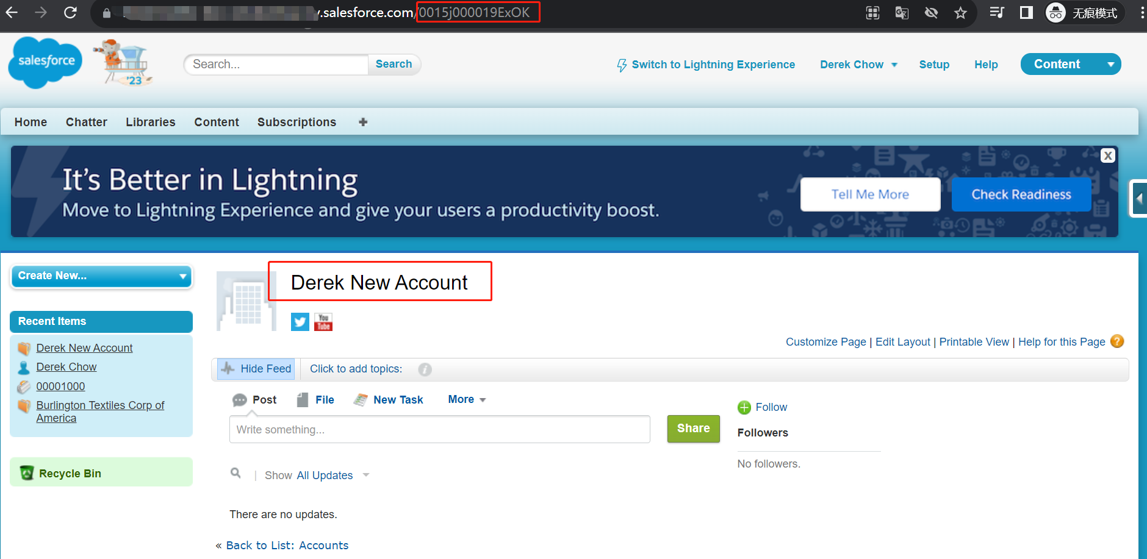The image size is (1147, 559).
Task: Open the YouTube social icon for account
Action: (x=323, y=322)
